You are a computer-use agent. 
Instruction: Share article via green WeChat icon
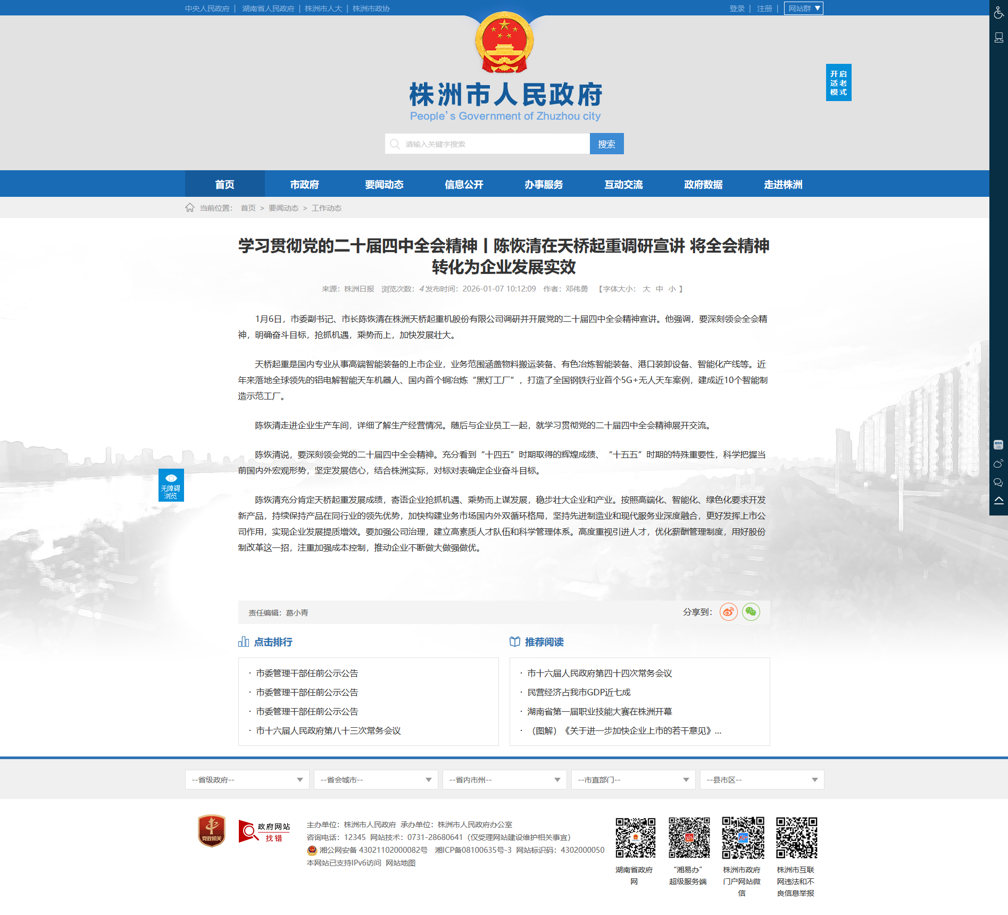751,612
